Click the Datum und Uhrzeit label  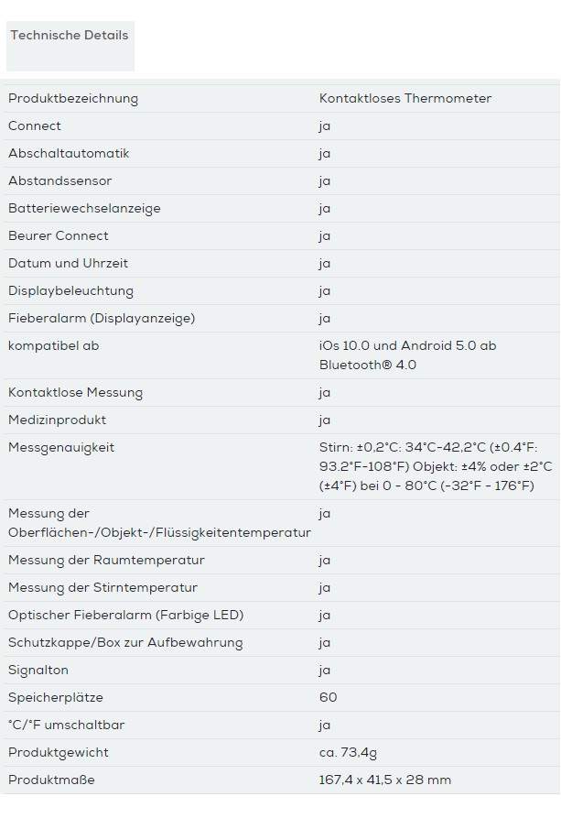point(69,264)
